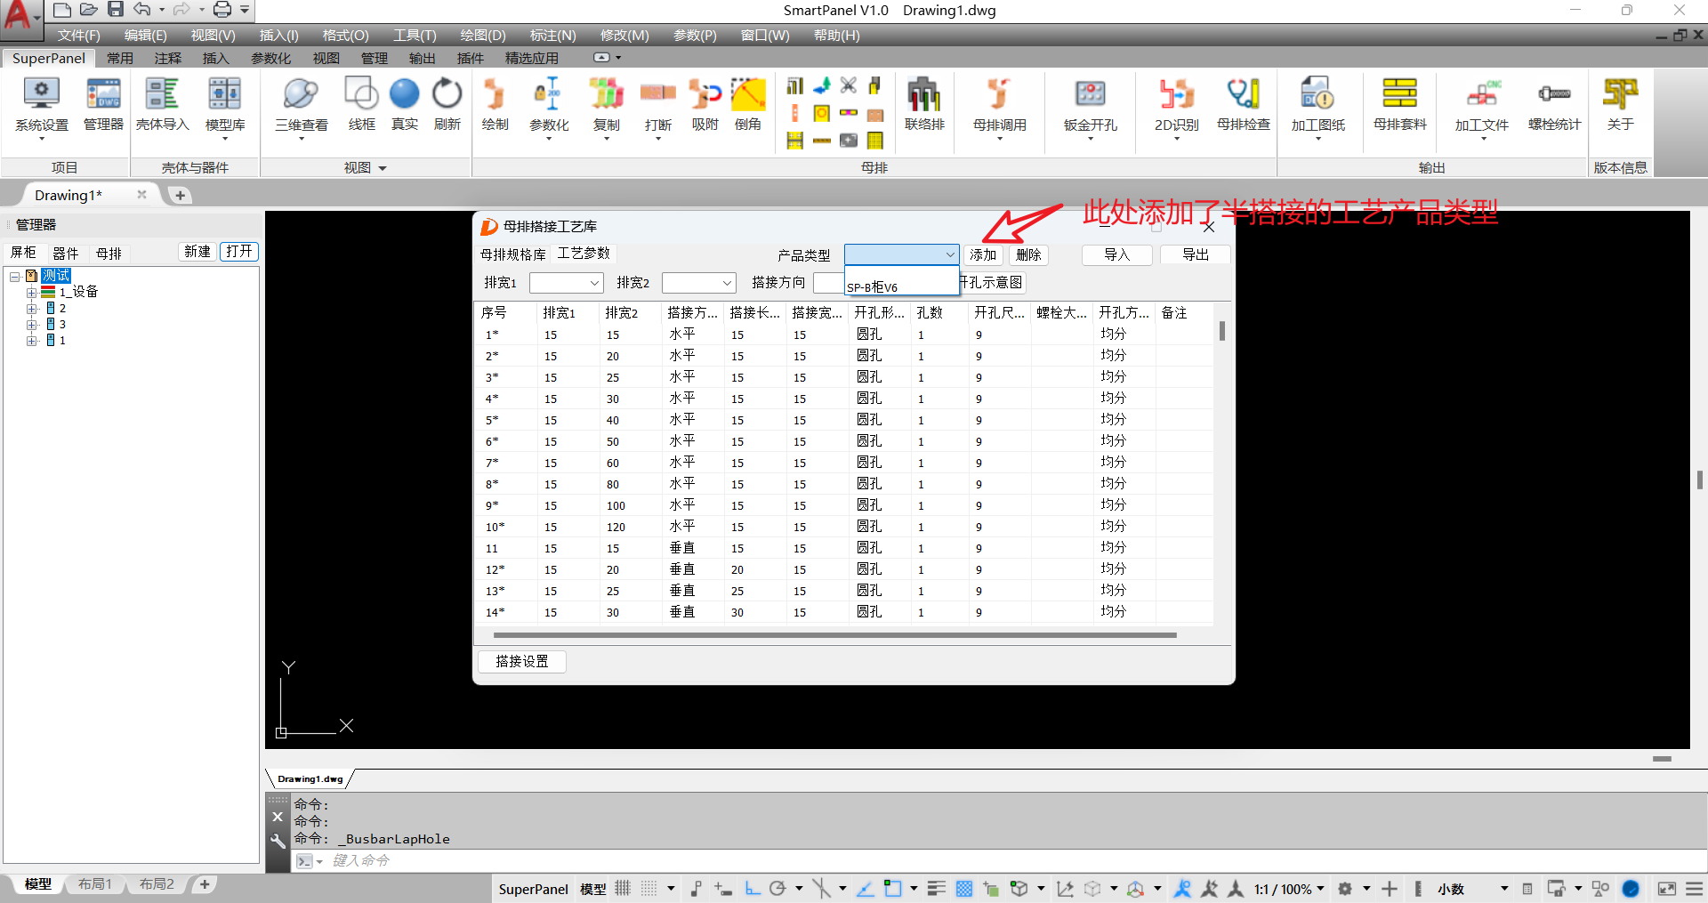Switch to the 参数化 ribbon tab
This screenshot has height=903, width=1708.
tap(270, 58)
